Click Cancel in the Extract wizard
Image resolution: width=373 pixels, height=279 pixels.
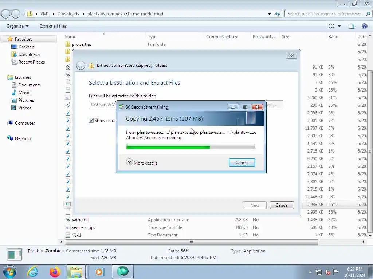click(282, 205)
